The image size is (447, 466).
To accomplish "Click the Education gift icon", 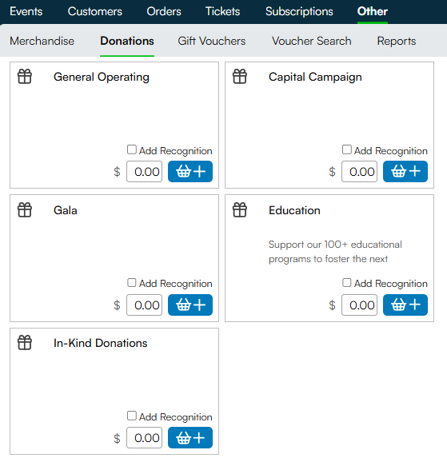I will point(240,209).
